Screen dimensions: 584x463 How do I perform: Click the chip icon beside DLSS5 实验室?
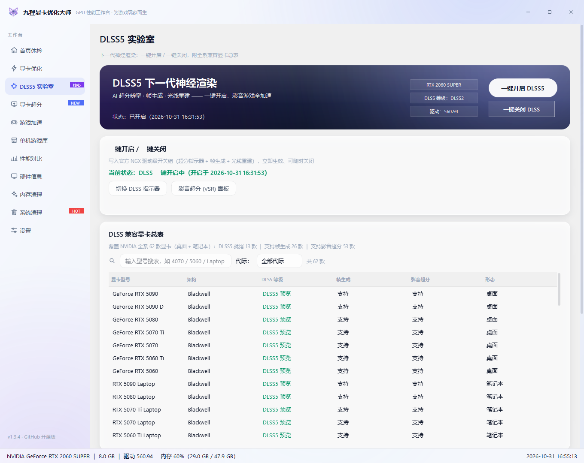point(14,87)
